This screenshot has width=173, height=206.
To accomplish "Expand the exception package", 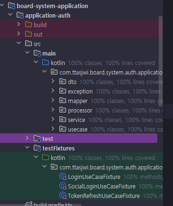I will click(x=53, y=91).
